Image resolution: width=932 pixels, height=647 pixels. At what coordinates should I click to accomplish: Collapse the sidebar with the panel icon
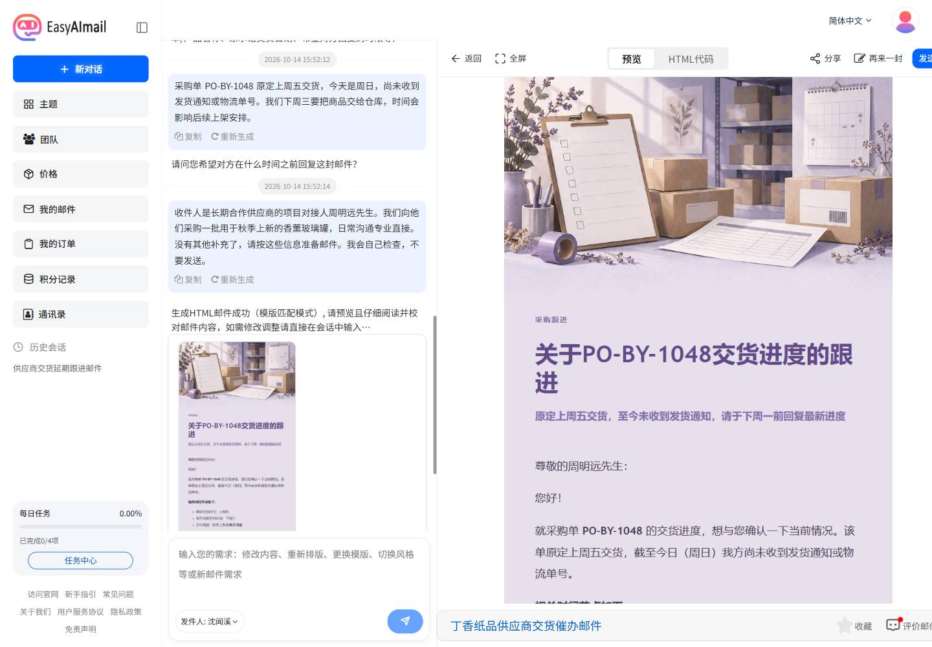(142, 27)
